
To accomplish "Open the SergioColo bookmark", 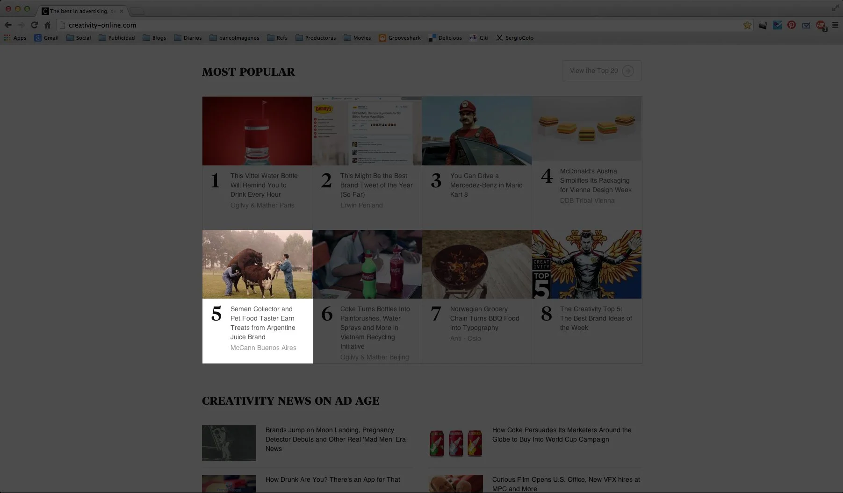I will [x=515, y=38].
